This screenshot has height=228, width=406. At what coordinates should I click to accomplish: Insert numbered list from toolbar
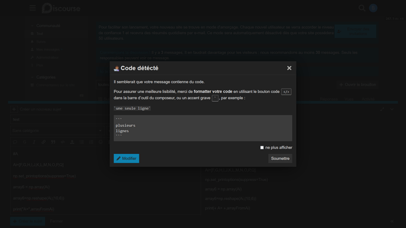tap(91, 142)
